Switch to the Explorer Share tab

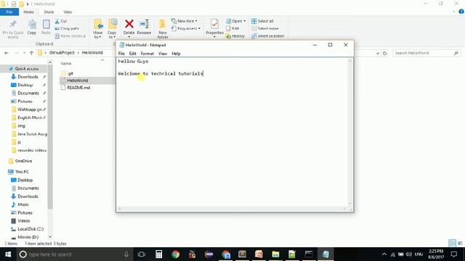pyautogui.click(x=49, y=12)
